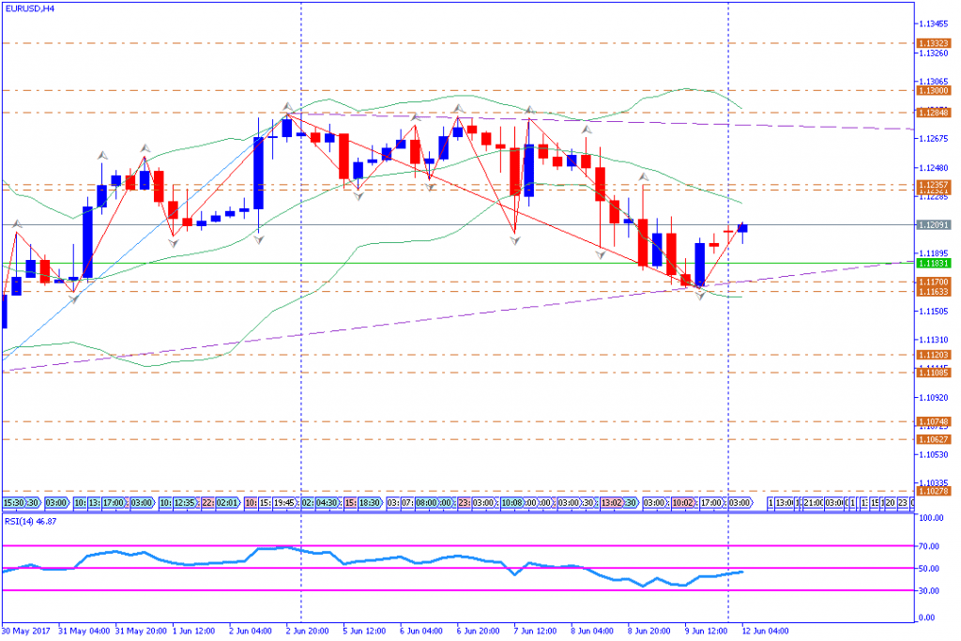961x641 pixels.
Task: Click the pink 13:02 event marker
Action: tap(612, 503)
